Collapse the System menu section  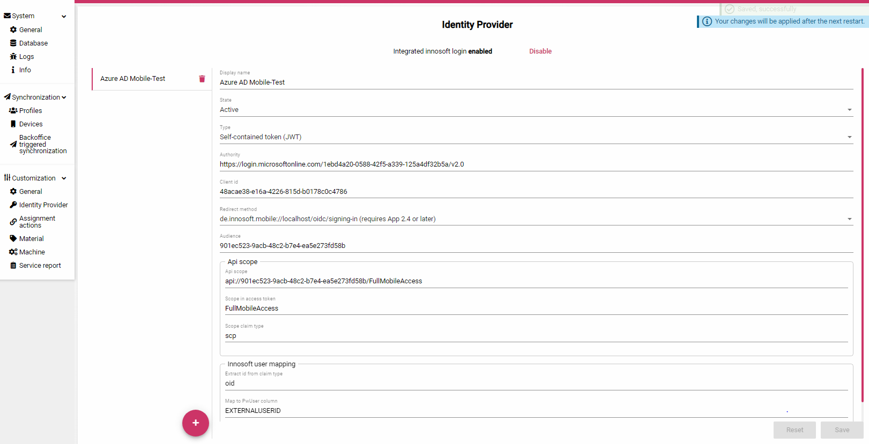coord(64,17)
